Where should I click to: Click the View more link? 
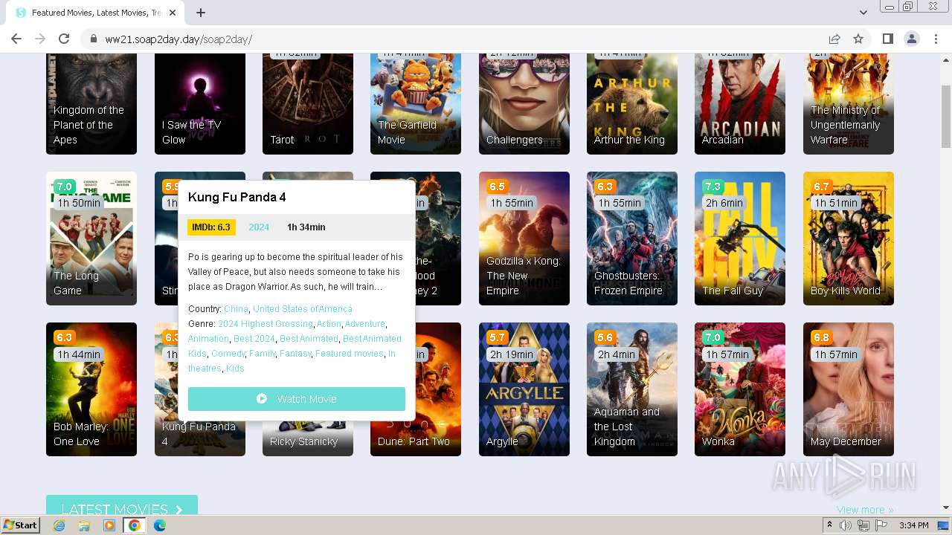click(865, 510)
